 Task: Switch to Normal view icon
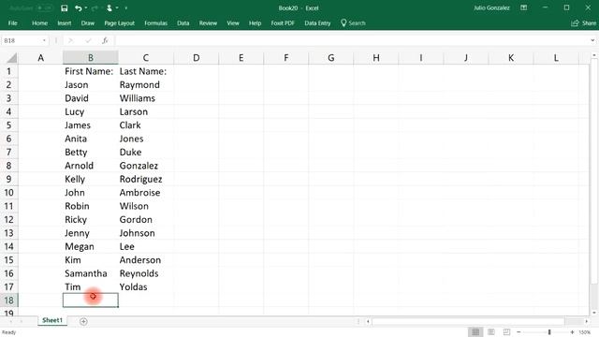coord(475,332)
